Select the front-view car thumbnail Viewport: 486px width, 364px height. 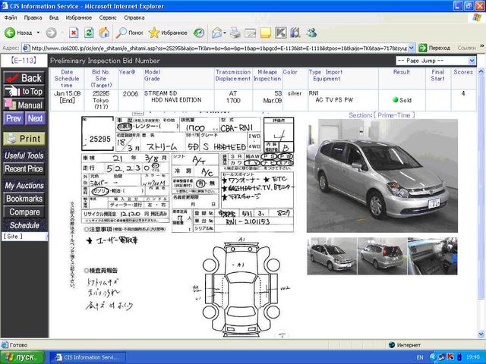pos(332,256)
